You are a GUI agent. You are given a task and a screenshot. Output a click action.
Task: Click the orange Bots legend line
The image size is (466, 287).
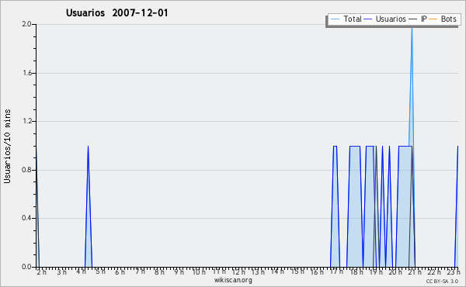click(433, 19)
